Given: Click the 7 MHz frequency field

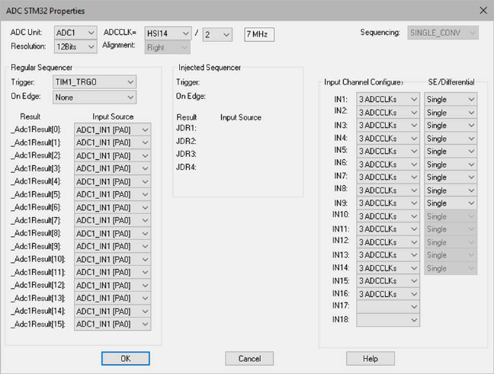Looking at the screenshot, I should (259, 34).
